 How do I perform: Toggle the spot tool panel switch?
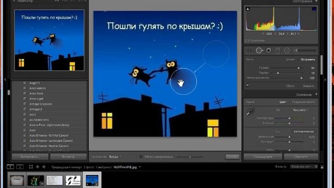coord(247,86)
